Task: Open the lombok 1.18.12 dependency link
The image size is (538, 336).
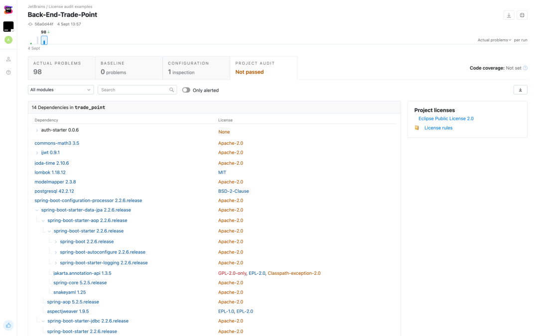Action: click(x=50, y=172)
